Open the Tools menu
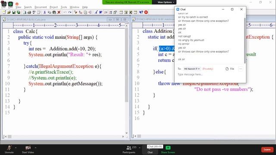276x155 pixels. pos(64,7)
